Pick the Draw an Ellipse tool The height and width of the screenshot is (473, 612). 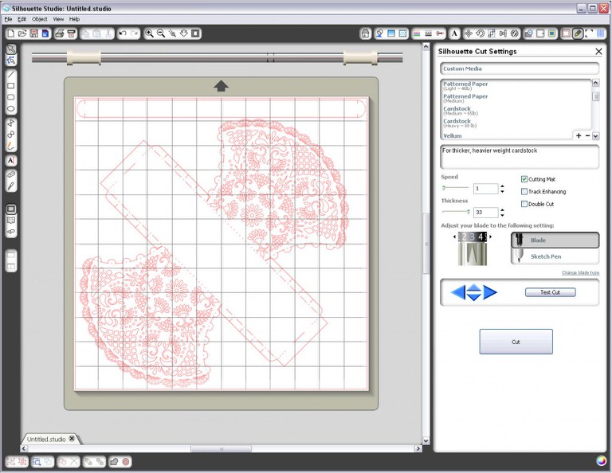pos(11,109)
